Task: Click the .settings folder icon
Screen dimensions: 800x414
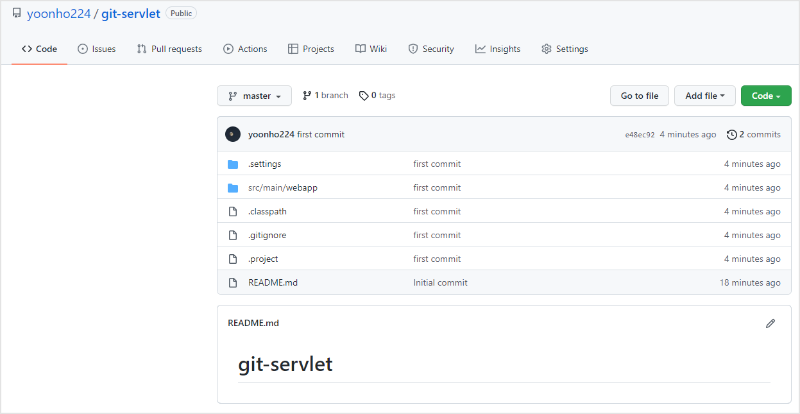Action: [x=233, y=164]
